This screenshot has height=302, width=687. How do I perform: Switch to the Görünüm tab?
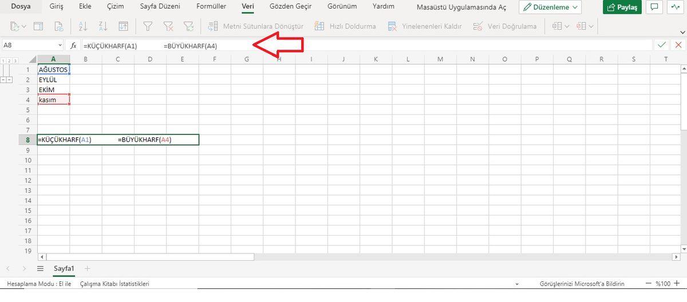pyautogui.click(x=342, y=7)
